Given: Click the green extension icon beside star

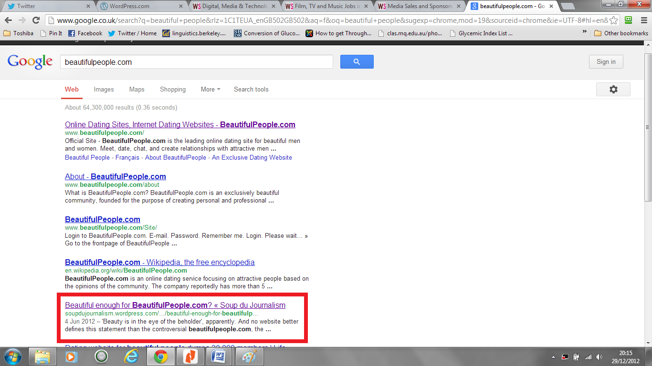Looking at the screenshot, I should (629, 20).
